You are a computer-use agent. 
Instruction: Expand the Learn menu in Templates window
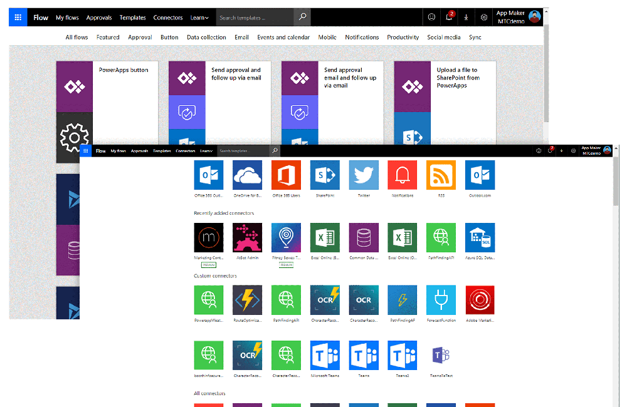199,18
